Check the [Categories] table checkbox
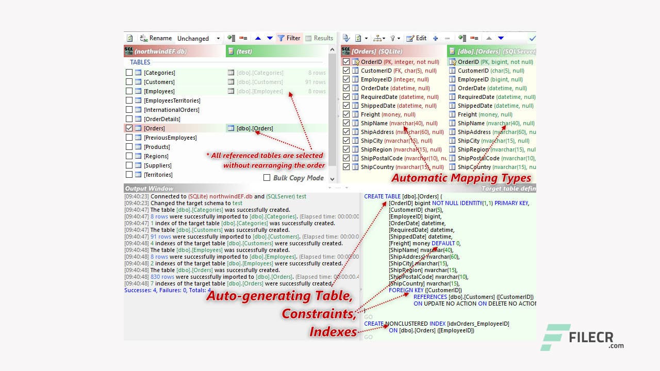The width and height of the screenshot is (660, 371). [x=129, y=73]
